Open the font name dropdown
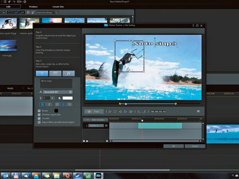 click(70, 92)
